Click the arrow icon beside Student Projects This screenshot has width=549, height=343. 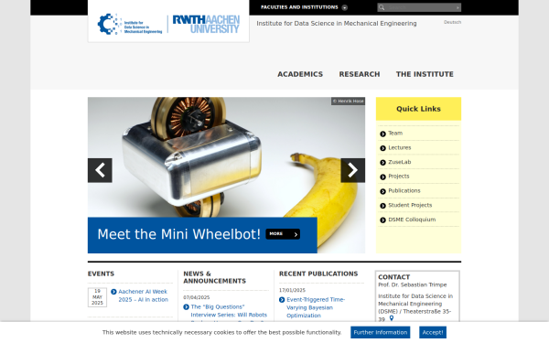(382, 206)
